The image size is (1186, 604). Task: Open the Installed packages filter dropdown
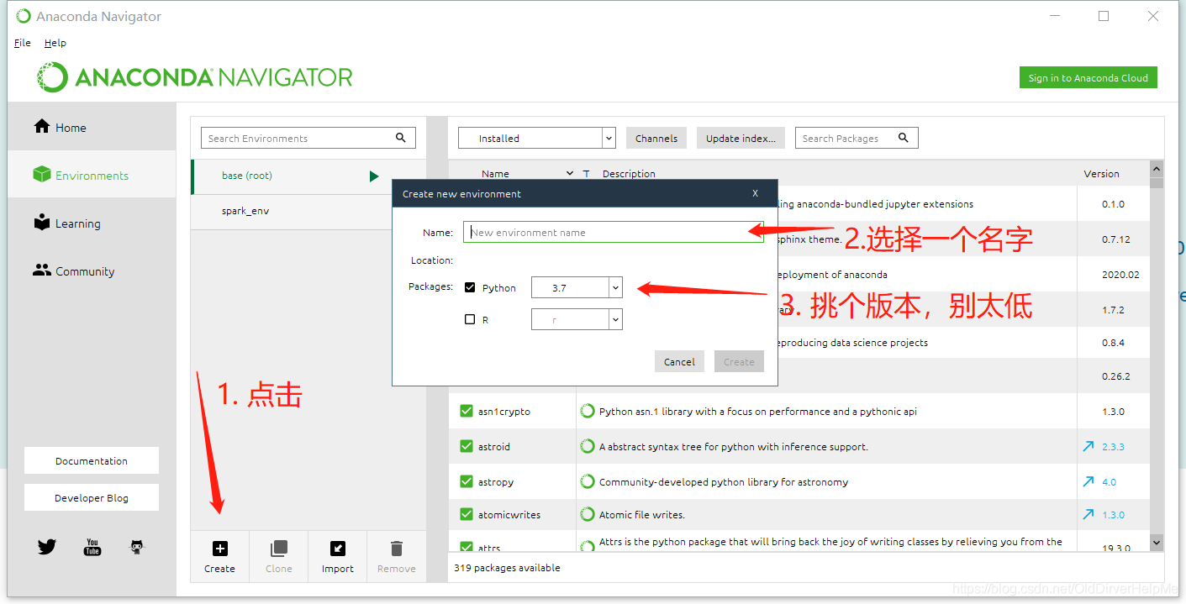537,138
